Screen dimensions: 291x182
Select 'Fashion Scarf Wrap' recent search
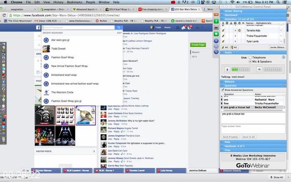tap(82, 57)
